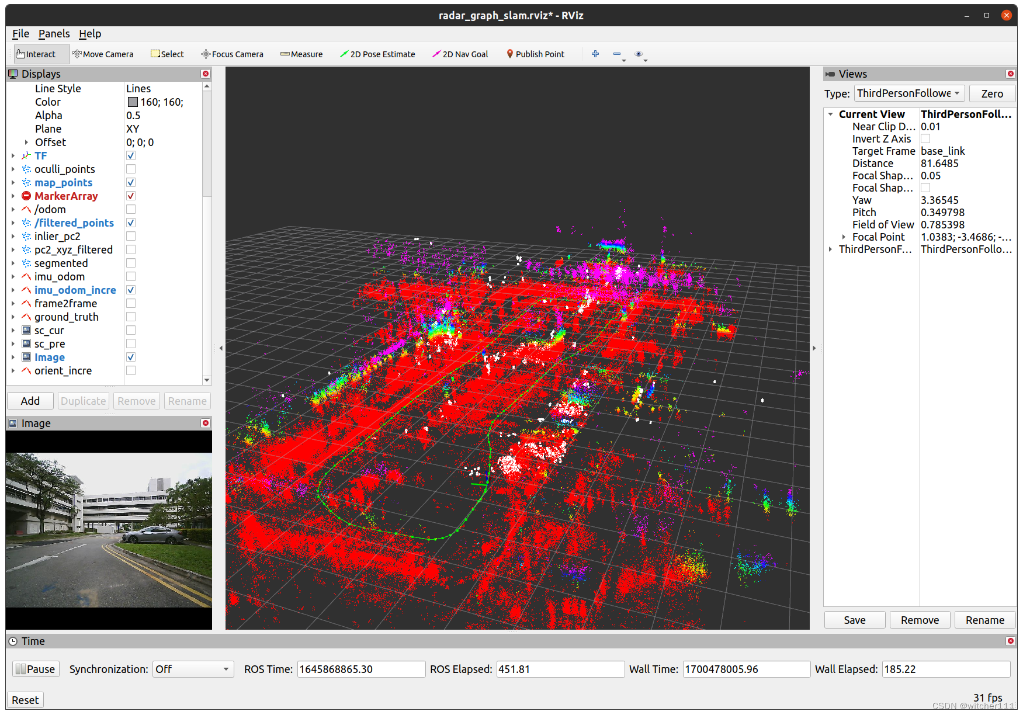Close the Image panel

tap(206, 423)
